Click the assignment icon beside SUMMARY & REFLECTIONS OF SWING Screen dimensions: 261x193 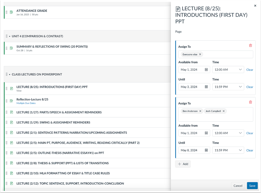(x=11, y=48)
